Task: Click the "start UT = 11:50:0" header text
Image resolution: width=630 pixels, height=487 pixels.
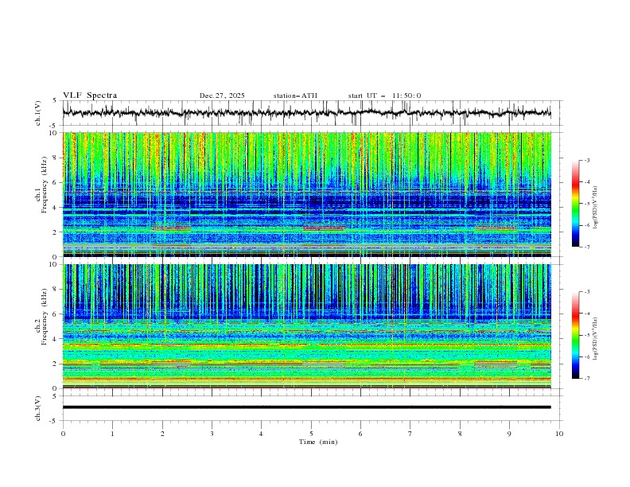Action: point(384,95)
